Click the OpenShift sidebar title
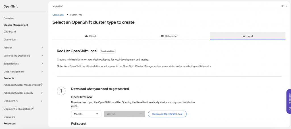 tap(11, 7)
